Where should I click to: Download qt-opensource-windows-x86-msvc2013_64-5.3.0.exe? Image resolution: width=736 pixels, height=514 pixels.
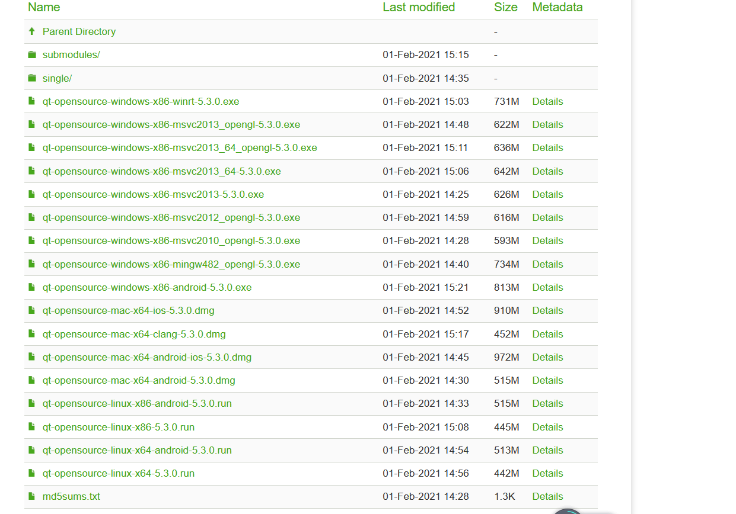(x=162, y=171)
